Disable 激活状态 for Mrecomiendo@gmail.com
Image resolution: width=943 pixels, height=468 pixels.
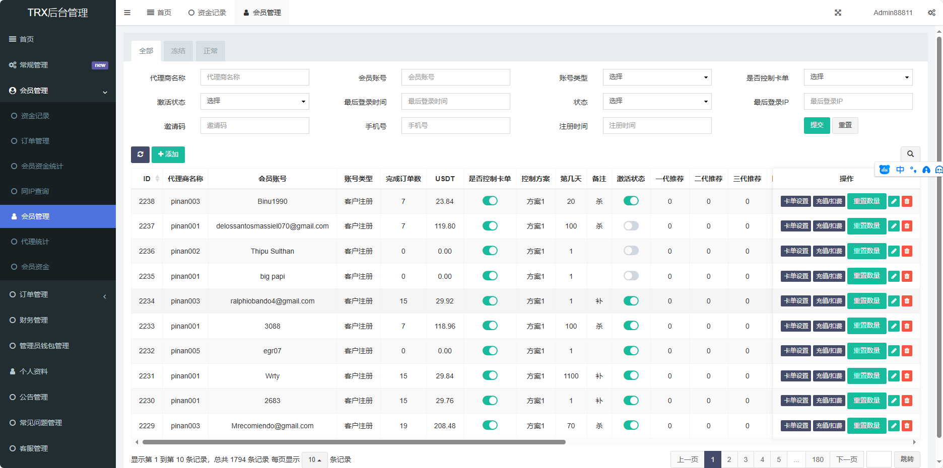(x=631, y=425)
